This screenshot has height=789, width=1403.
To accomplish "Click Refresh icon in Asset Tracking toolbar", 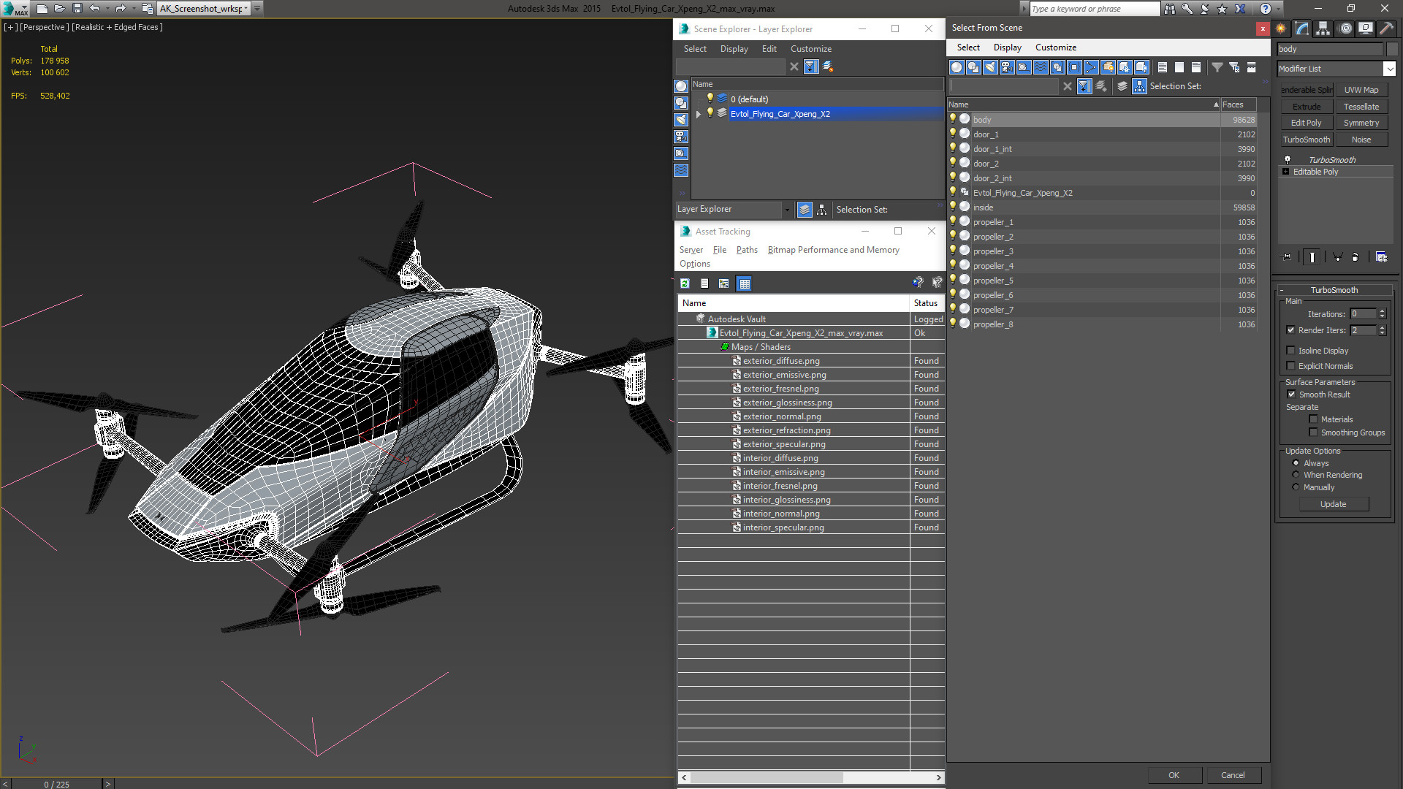I will click(685, 283).
